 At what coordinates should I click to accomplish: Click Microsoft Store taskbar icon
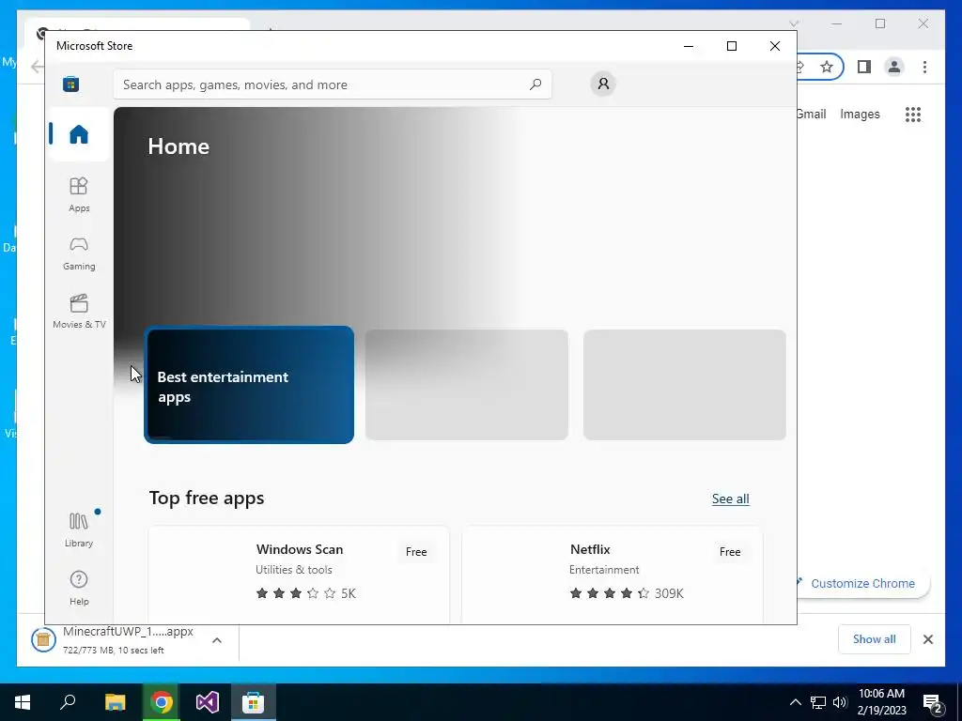[254, 702]
